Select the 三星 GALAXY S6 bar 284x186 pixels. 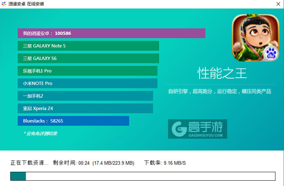coord(89,58)
